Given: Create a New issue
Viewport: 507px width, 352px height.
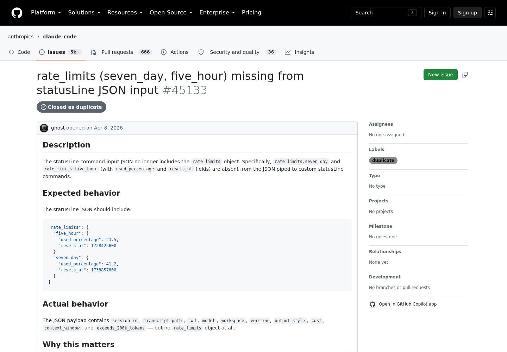Looking at the screenshot, I should tap(440, 75).
